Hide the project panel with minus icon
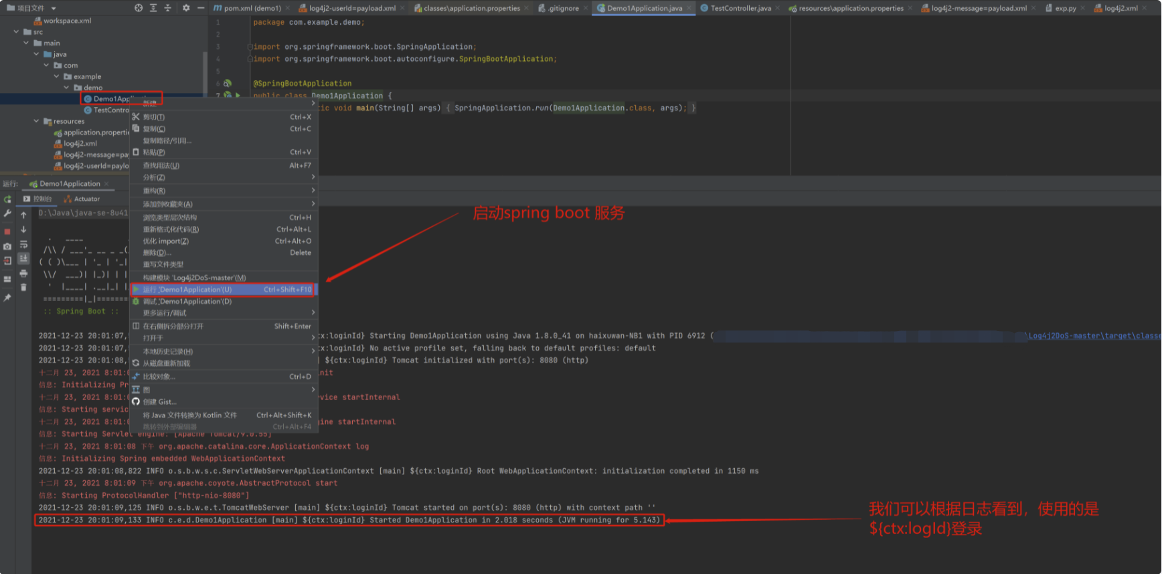1162x574 pixels. pyautogui.click(x=200, y=8)
